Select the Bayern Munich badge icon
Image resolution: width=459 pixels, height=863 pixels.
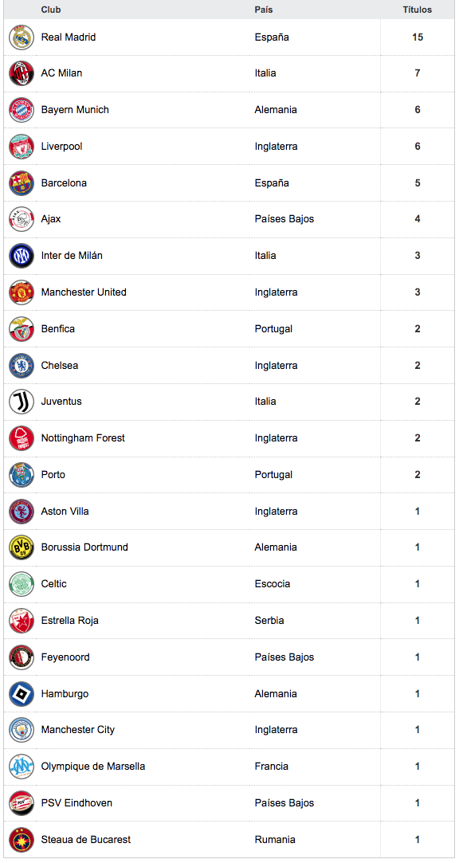coord(22,110)
